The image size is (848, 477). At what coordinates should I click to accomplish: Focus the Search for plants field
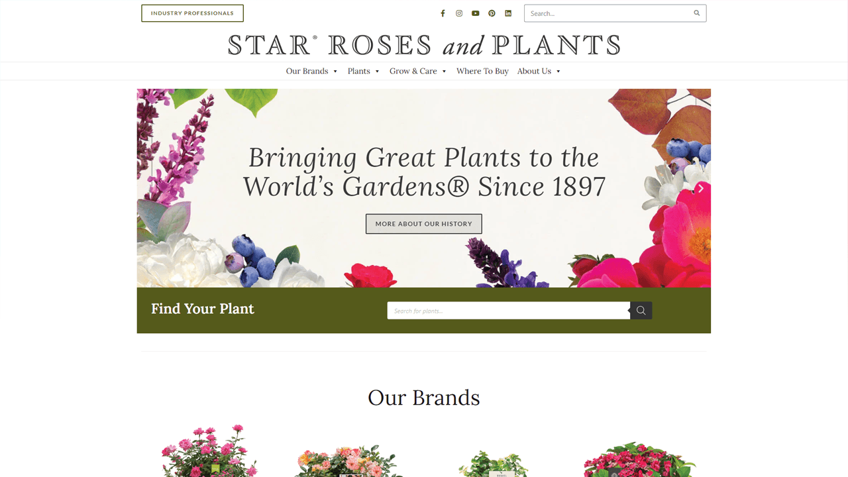(x=508, y=311)
